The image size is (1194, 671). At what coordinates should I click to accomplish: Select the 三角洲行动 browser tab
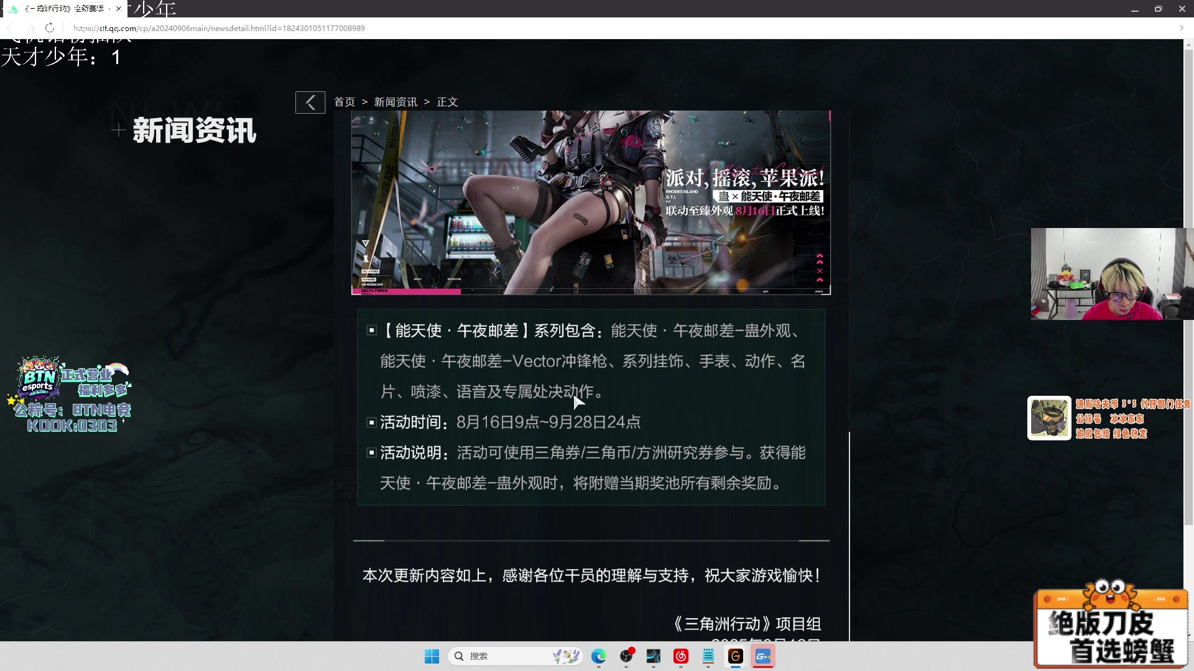coord(65,9)
